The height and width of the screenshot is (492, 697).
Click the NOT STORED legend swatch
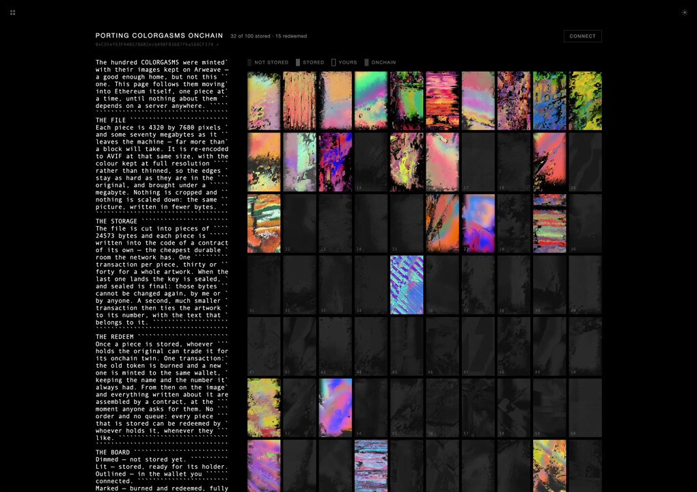[x=249, y=62]
